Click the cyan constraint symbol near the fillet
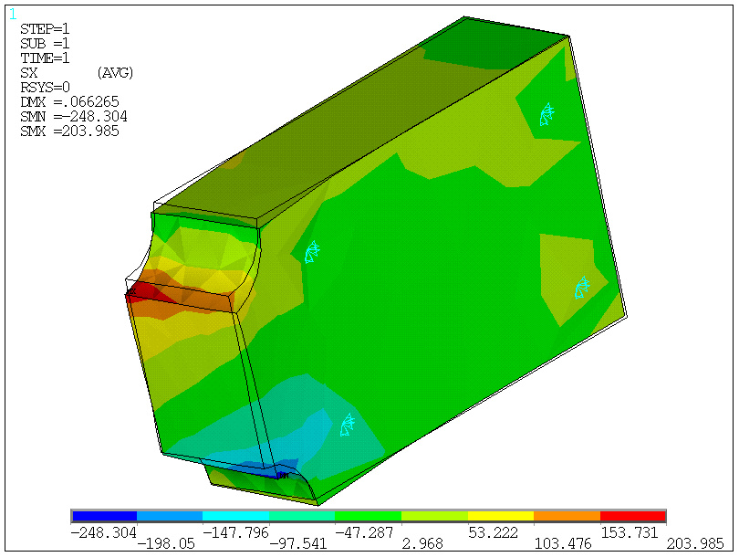Image resolution: width=739 pixels, height=557 pixels. point(312,252)
